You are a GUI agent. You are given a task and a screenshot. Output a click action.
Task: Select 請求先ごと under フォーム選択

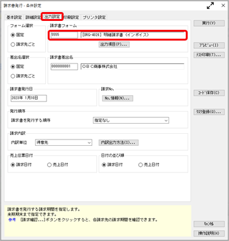23,44
